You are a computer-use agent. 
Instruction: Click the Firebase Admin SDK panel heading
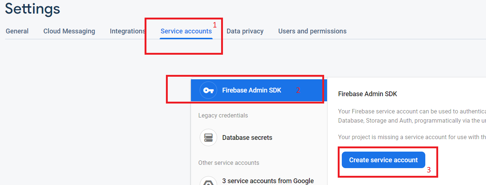[x=368, y=94]
